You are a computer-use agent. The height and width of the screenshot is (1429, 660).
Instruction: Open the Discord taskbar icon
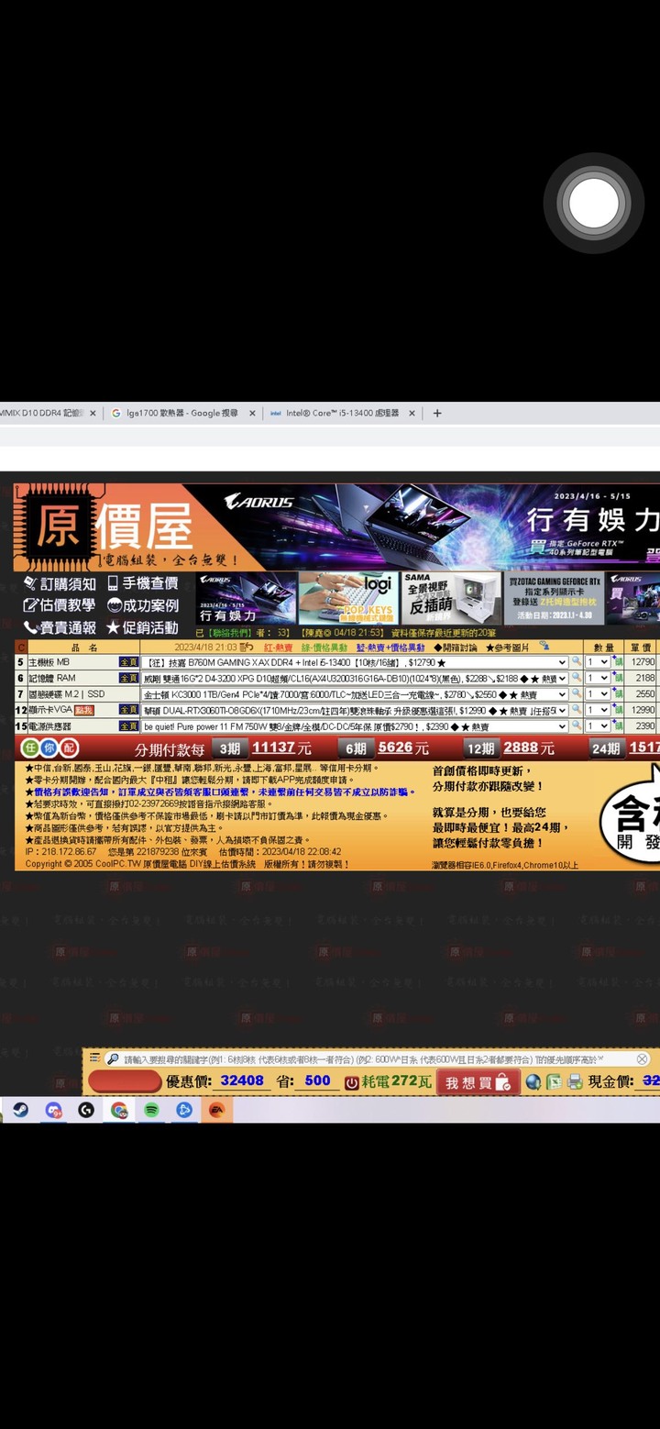coord(53,1110)
